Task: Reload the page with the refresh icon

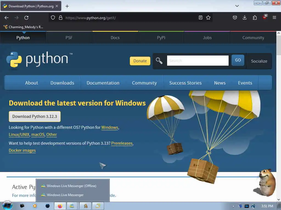Action: pos(26,18)
